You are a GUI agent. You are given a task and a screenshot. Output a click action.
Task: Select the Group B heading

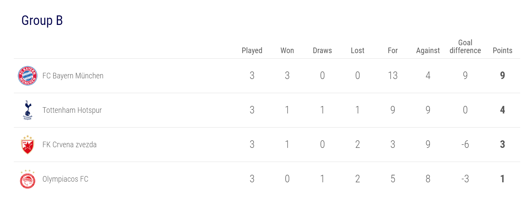click(x=42, y=20)
